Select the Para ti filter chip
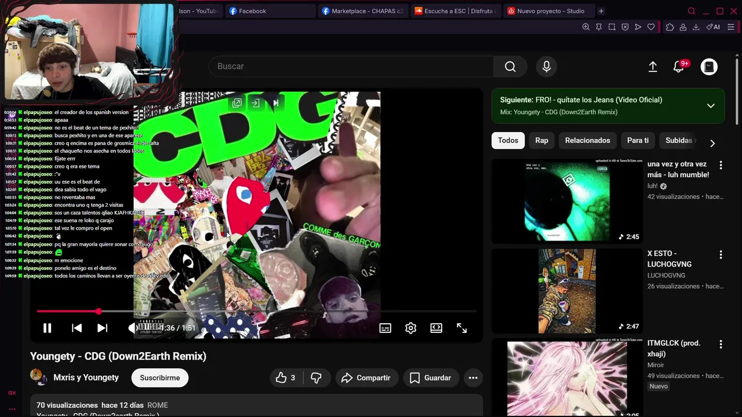The image size is (742, 417). (x=638, y=140)
